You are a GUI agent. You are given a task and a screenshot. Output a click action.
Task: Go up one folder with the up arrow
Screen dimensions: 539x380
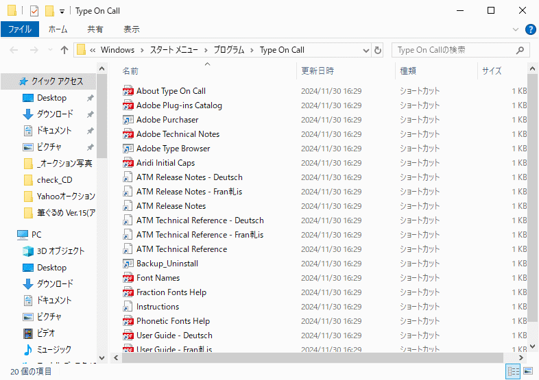tap(64, 50)
